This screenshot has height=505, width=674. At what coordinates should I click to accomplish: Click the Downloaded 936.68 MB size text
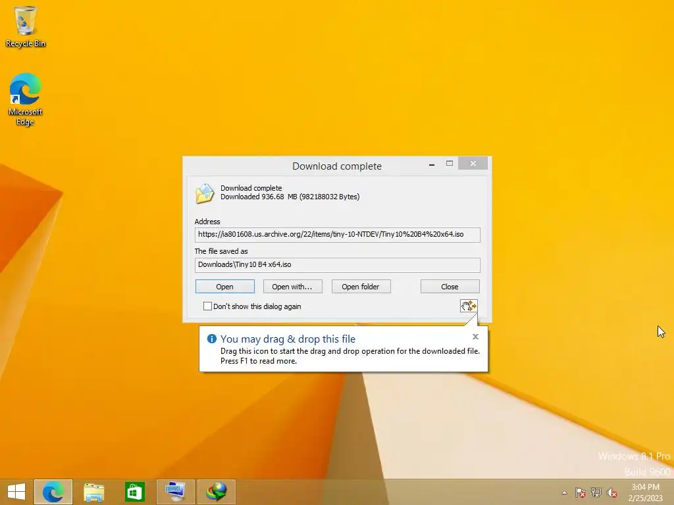pyautogui.click(x=290, y=197)
